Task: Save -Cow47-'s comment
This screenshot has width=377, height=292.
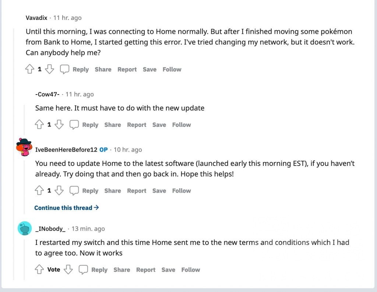Action: click(159, 125)
